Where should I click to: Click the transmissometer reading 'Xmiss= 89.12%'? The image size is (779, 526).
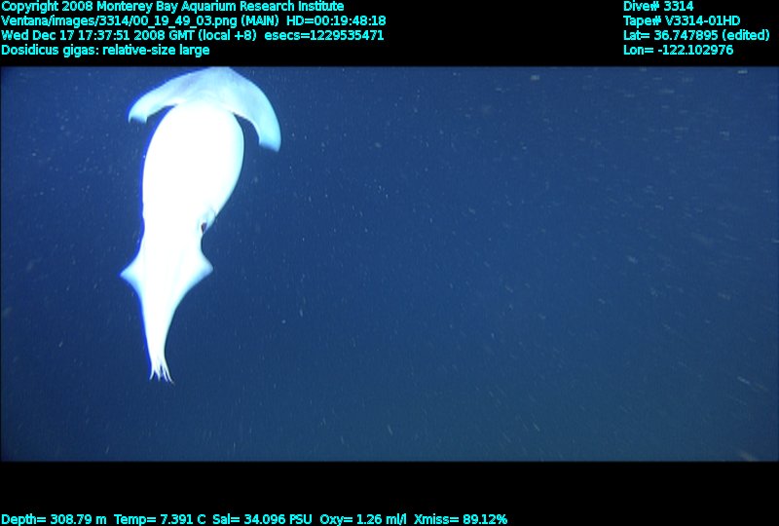coord(461,519)
